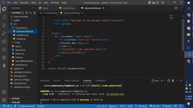Change encoding via UTF-8 in status bar
The image size is (193, 108).
point(122,106)
